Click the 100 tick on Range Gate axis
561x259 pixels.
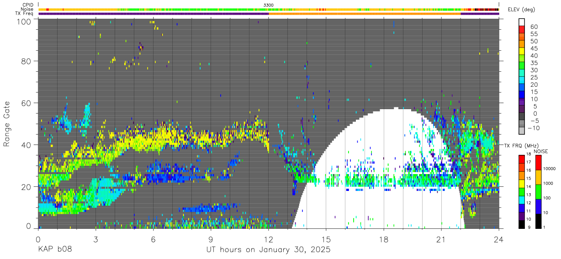(x=25, y=21)
